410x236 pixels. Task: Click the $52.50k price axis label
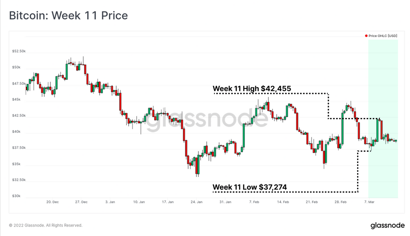point(19,51)
